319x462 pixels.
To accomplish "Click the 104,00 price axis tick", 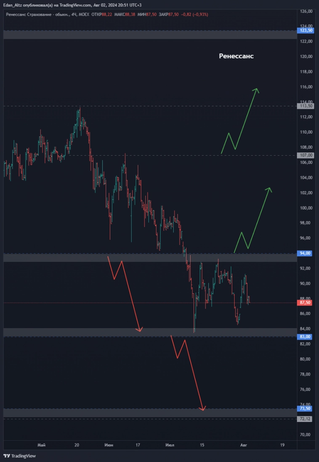I will pyautogui.click(x=306, y=177).
